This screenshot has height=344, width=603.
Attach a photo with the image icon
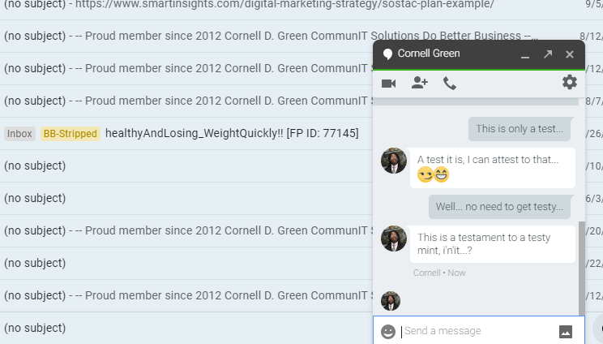566,331
